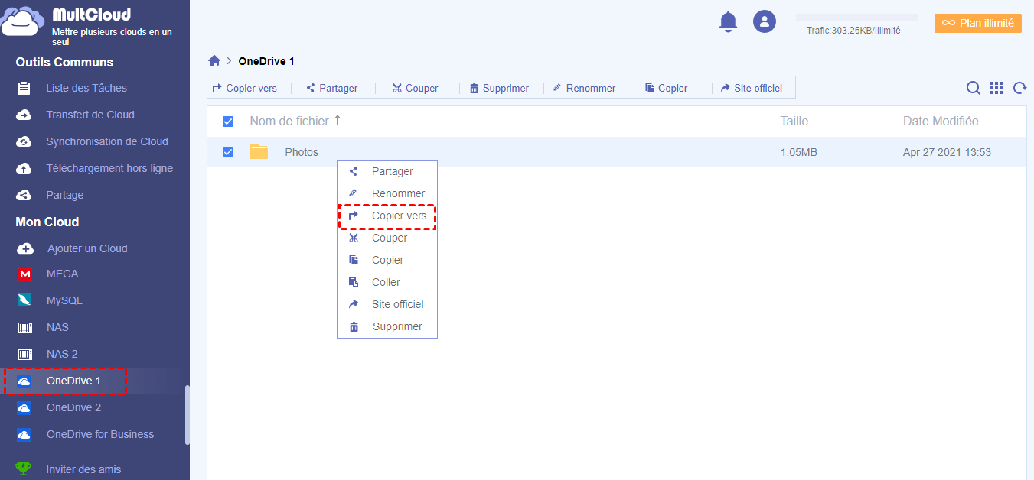Click the Ajouter un Cloud plus icon
Viewport: 1034px width, 480px height.
coord(24,248)
